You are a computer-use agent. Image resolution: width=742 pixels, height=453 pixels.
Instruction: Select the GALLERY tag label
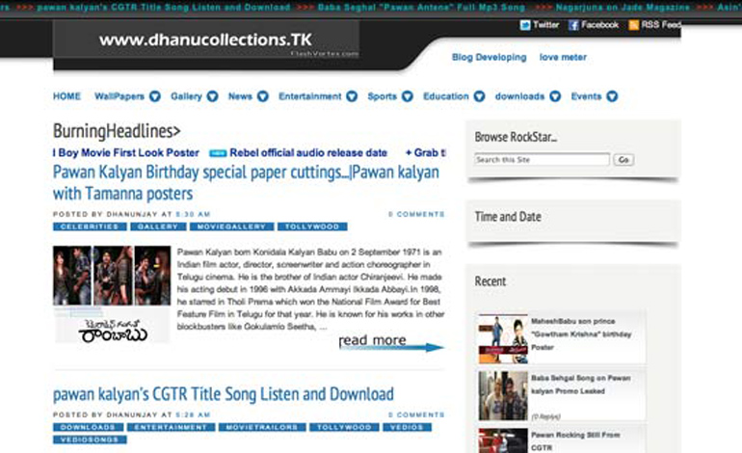coord(158,226)
